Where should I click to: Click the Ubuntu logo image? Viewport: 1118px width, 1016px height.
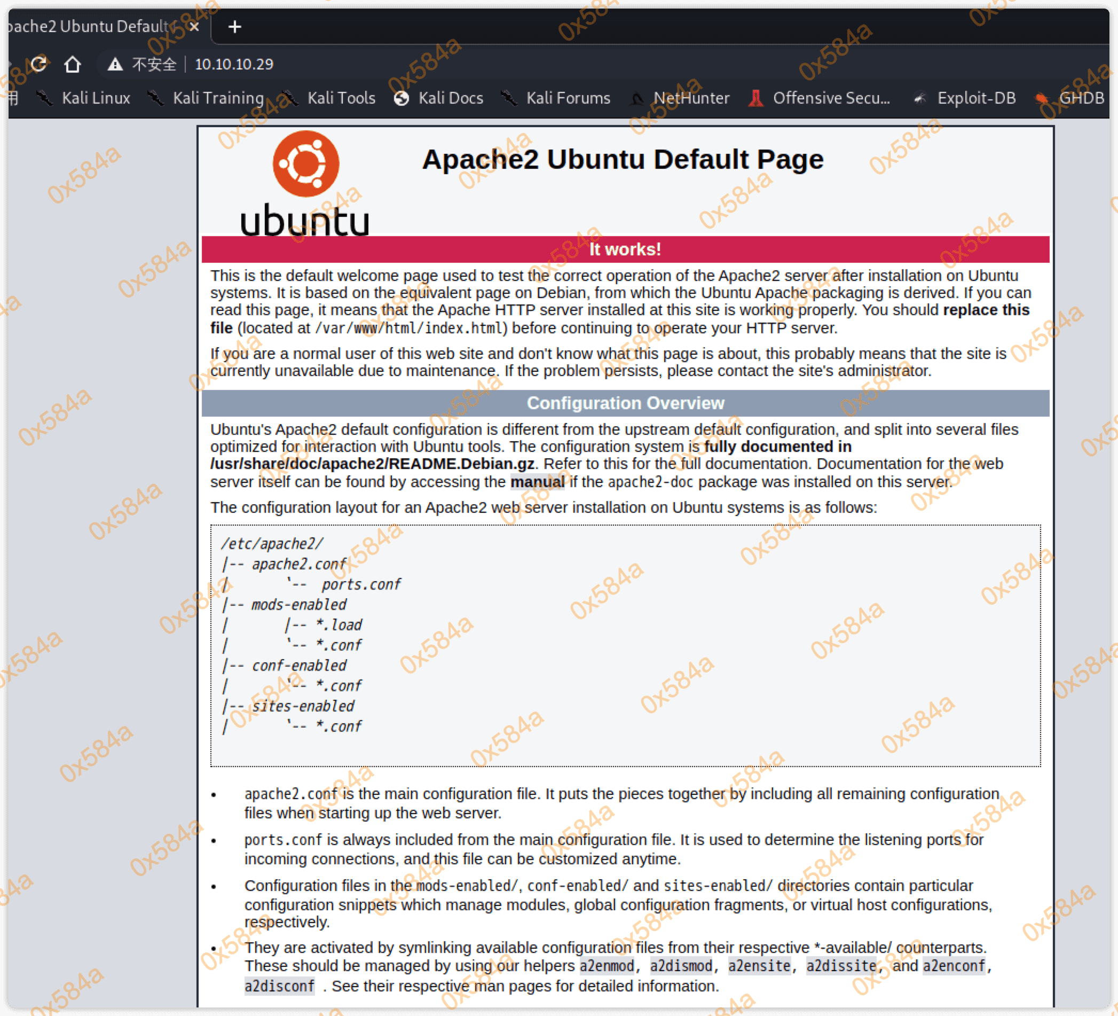(305, 183)
